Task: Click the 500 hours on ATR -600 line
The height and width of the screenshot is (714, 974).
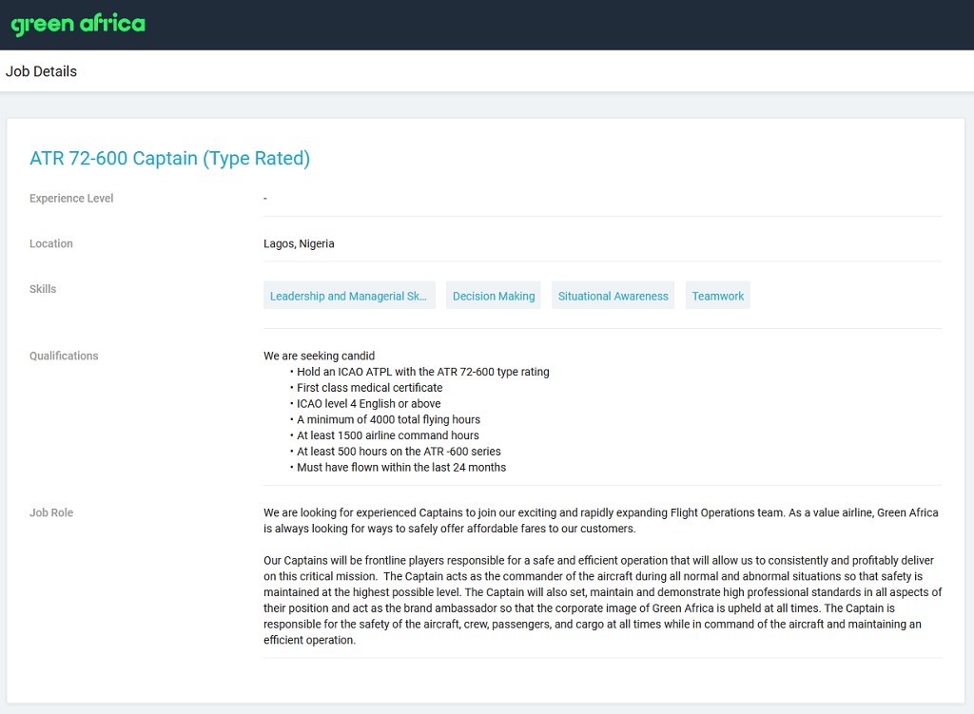Action: coord(399,452)
